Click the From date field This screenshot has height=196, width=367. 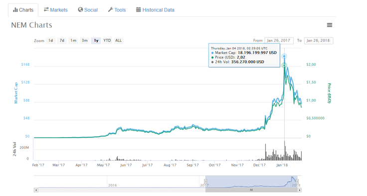pos(279,40)
